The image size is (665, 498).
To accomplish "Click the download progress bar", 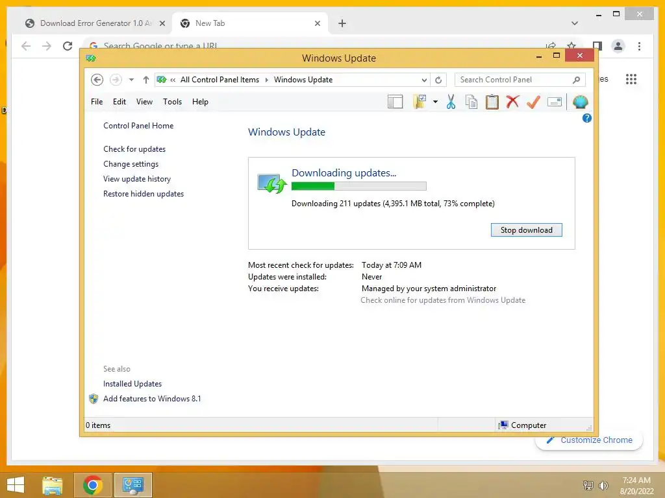I will point(358,186).
